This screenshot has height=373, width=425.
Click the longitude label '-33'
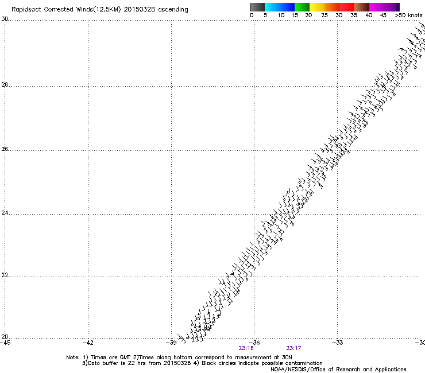tap(338, 343)
